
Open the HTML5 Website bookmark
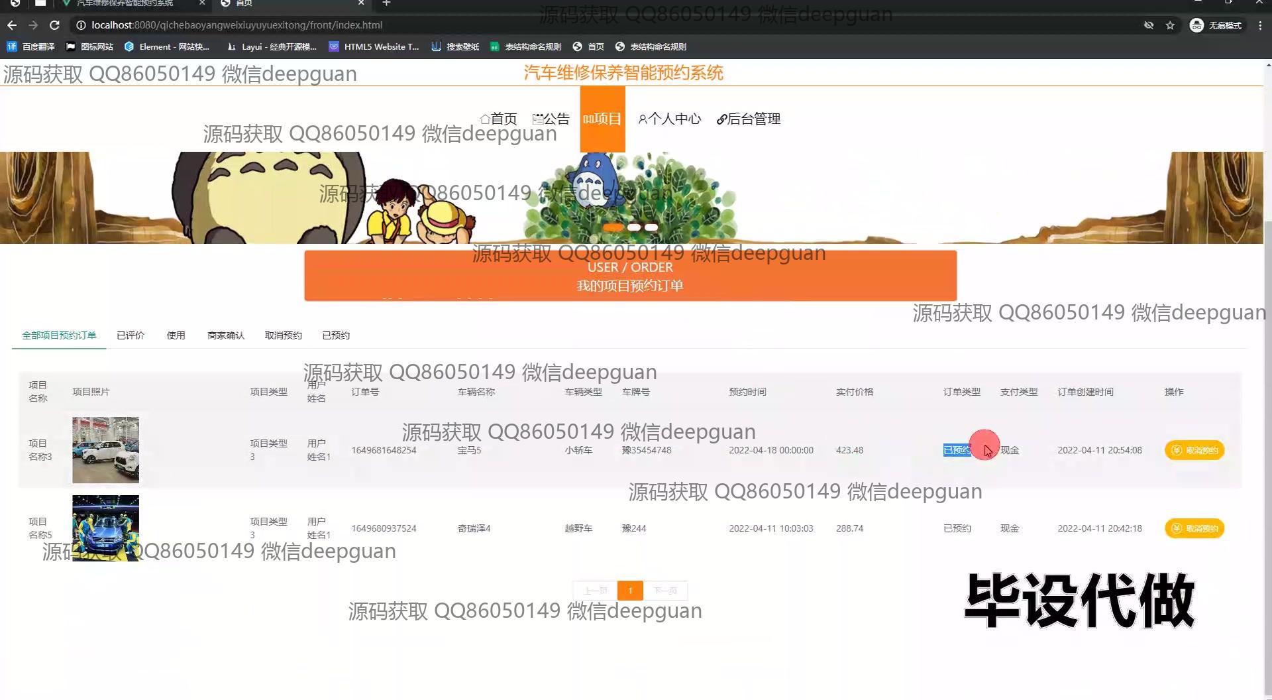(374, 46)
